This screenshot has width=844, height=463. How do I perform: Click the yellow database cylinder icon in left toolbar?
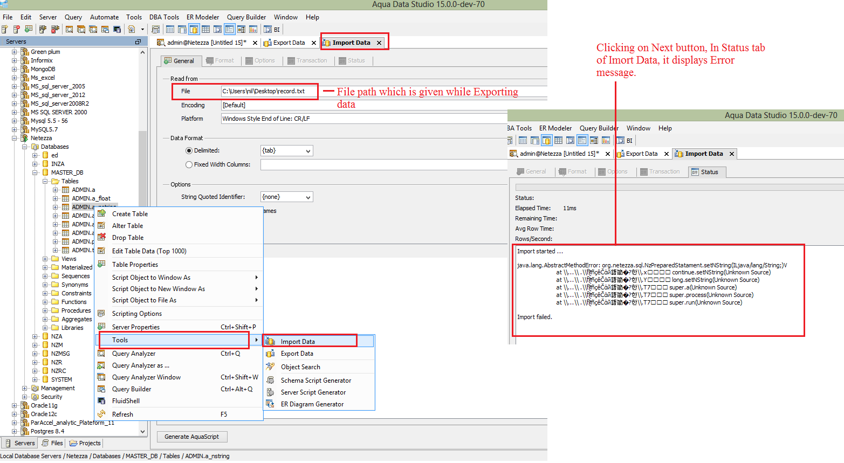(x=194, y=29)
